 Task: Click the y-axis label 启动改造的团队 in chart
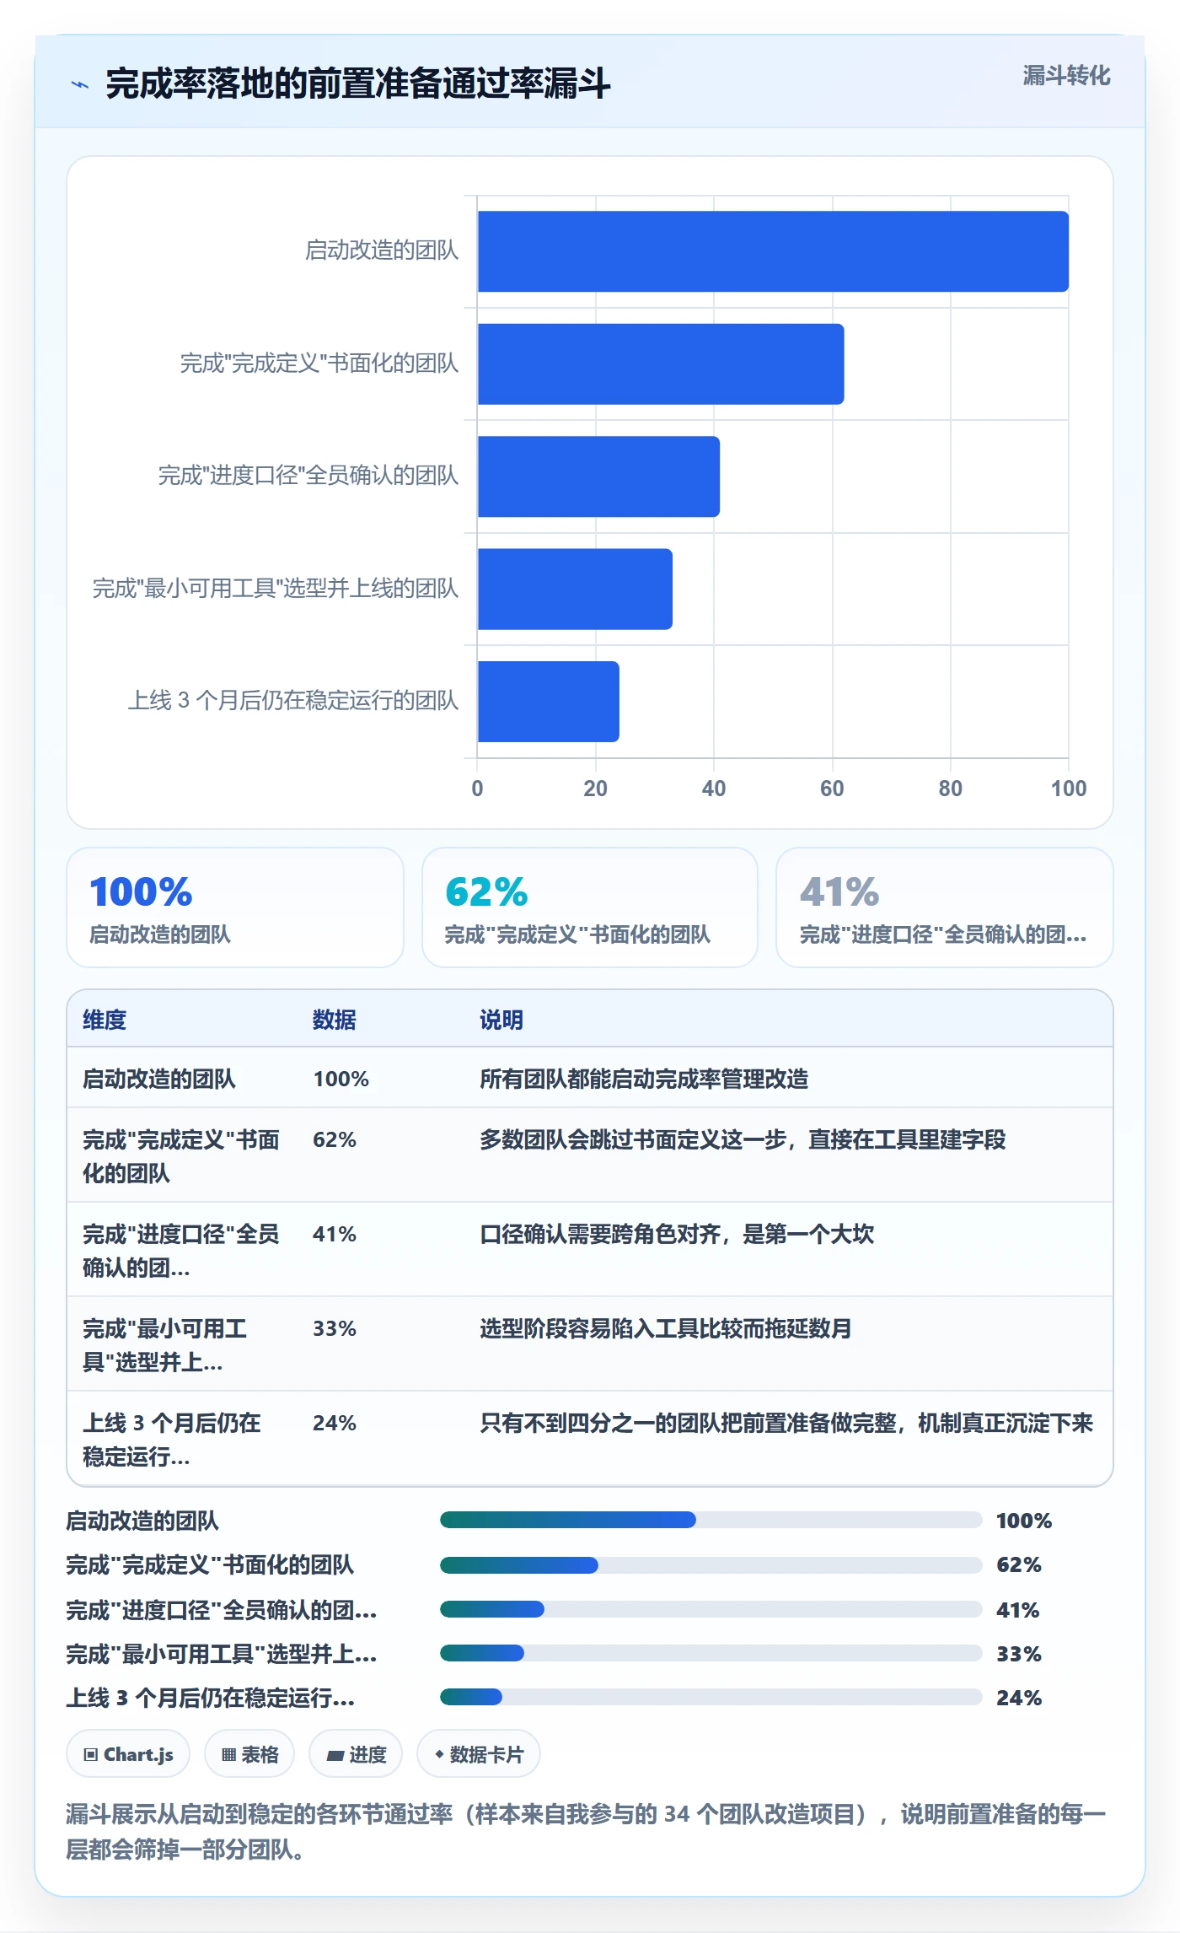coord(382,250)
